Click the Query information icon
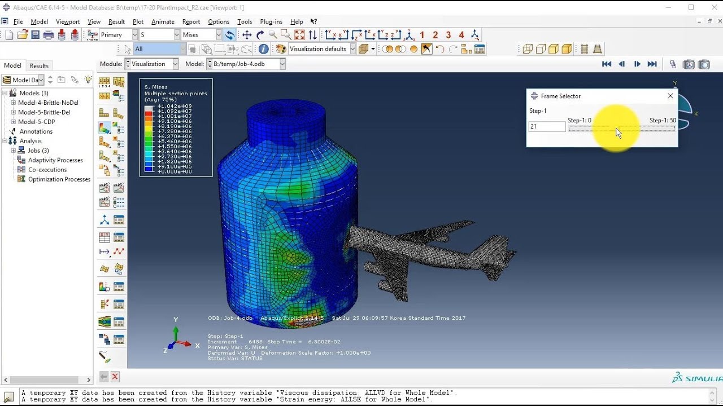 (263, 49)
